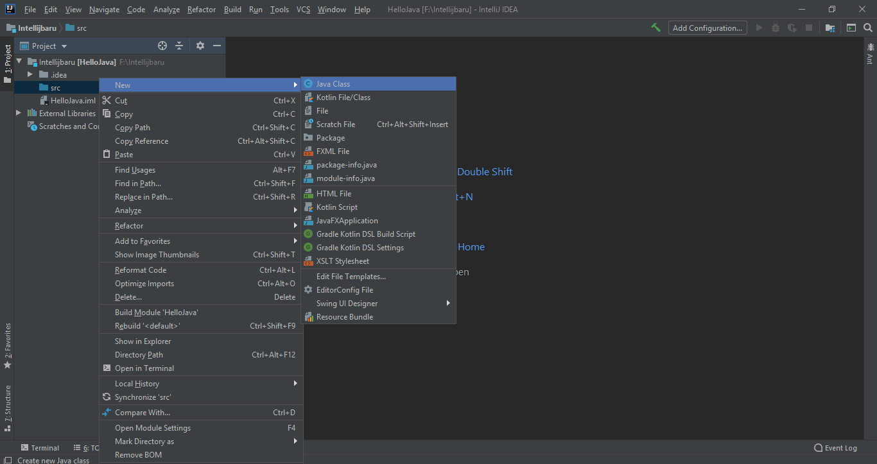
Task: Click the Add Configuration... button
Action: pyautogui.click(x=708, y=28)
